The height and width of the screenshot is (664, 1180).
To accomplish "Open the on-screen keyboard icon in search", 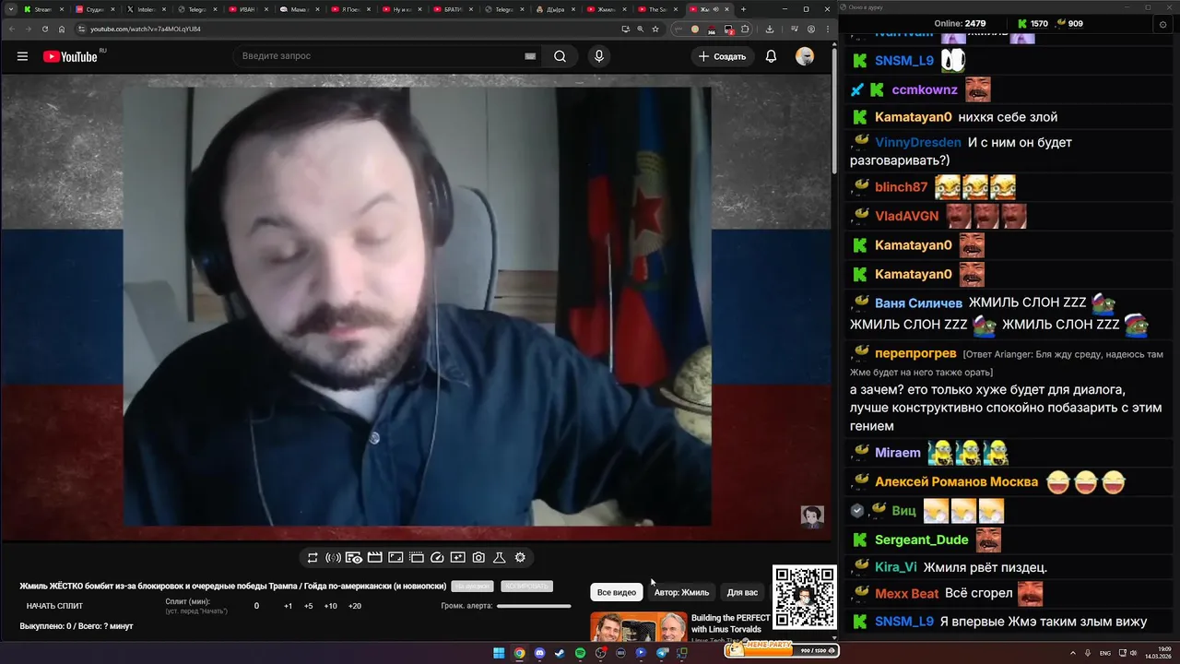I will point(530,56).
